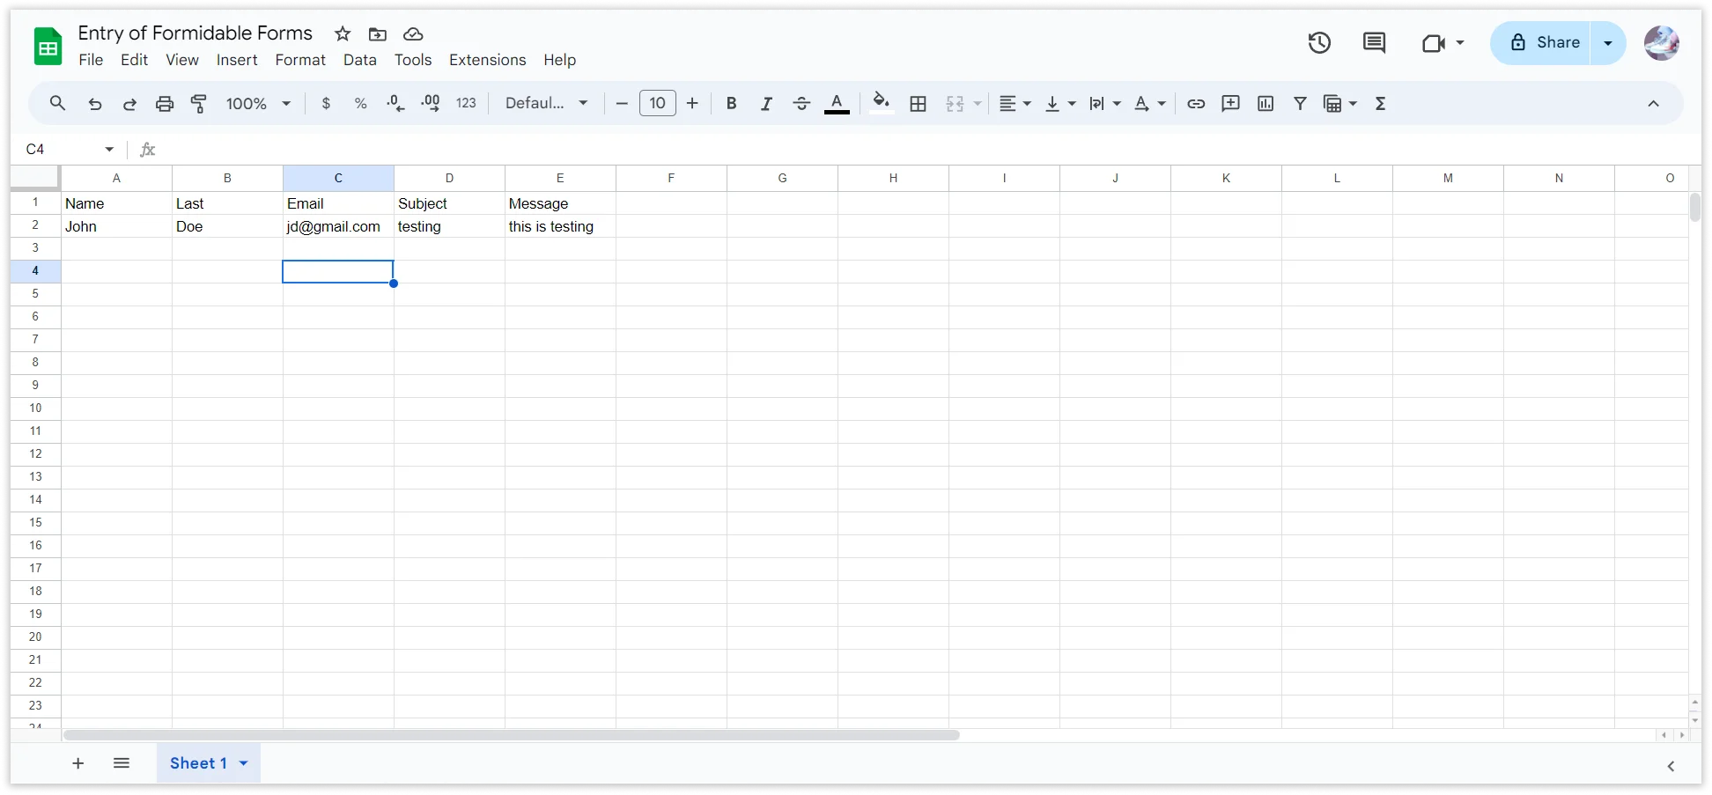The image size is (1712, 795).
Task: Open the Sheet 1 tab menu
Action: pos(244,762)
